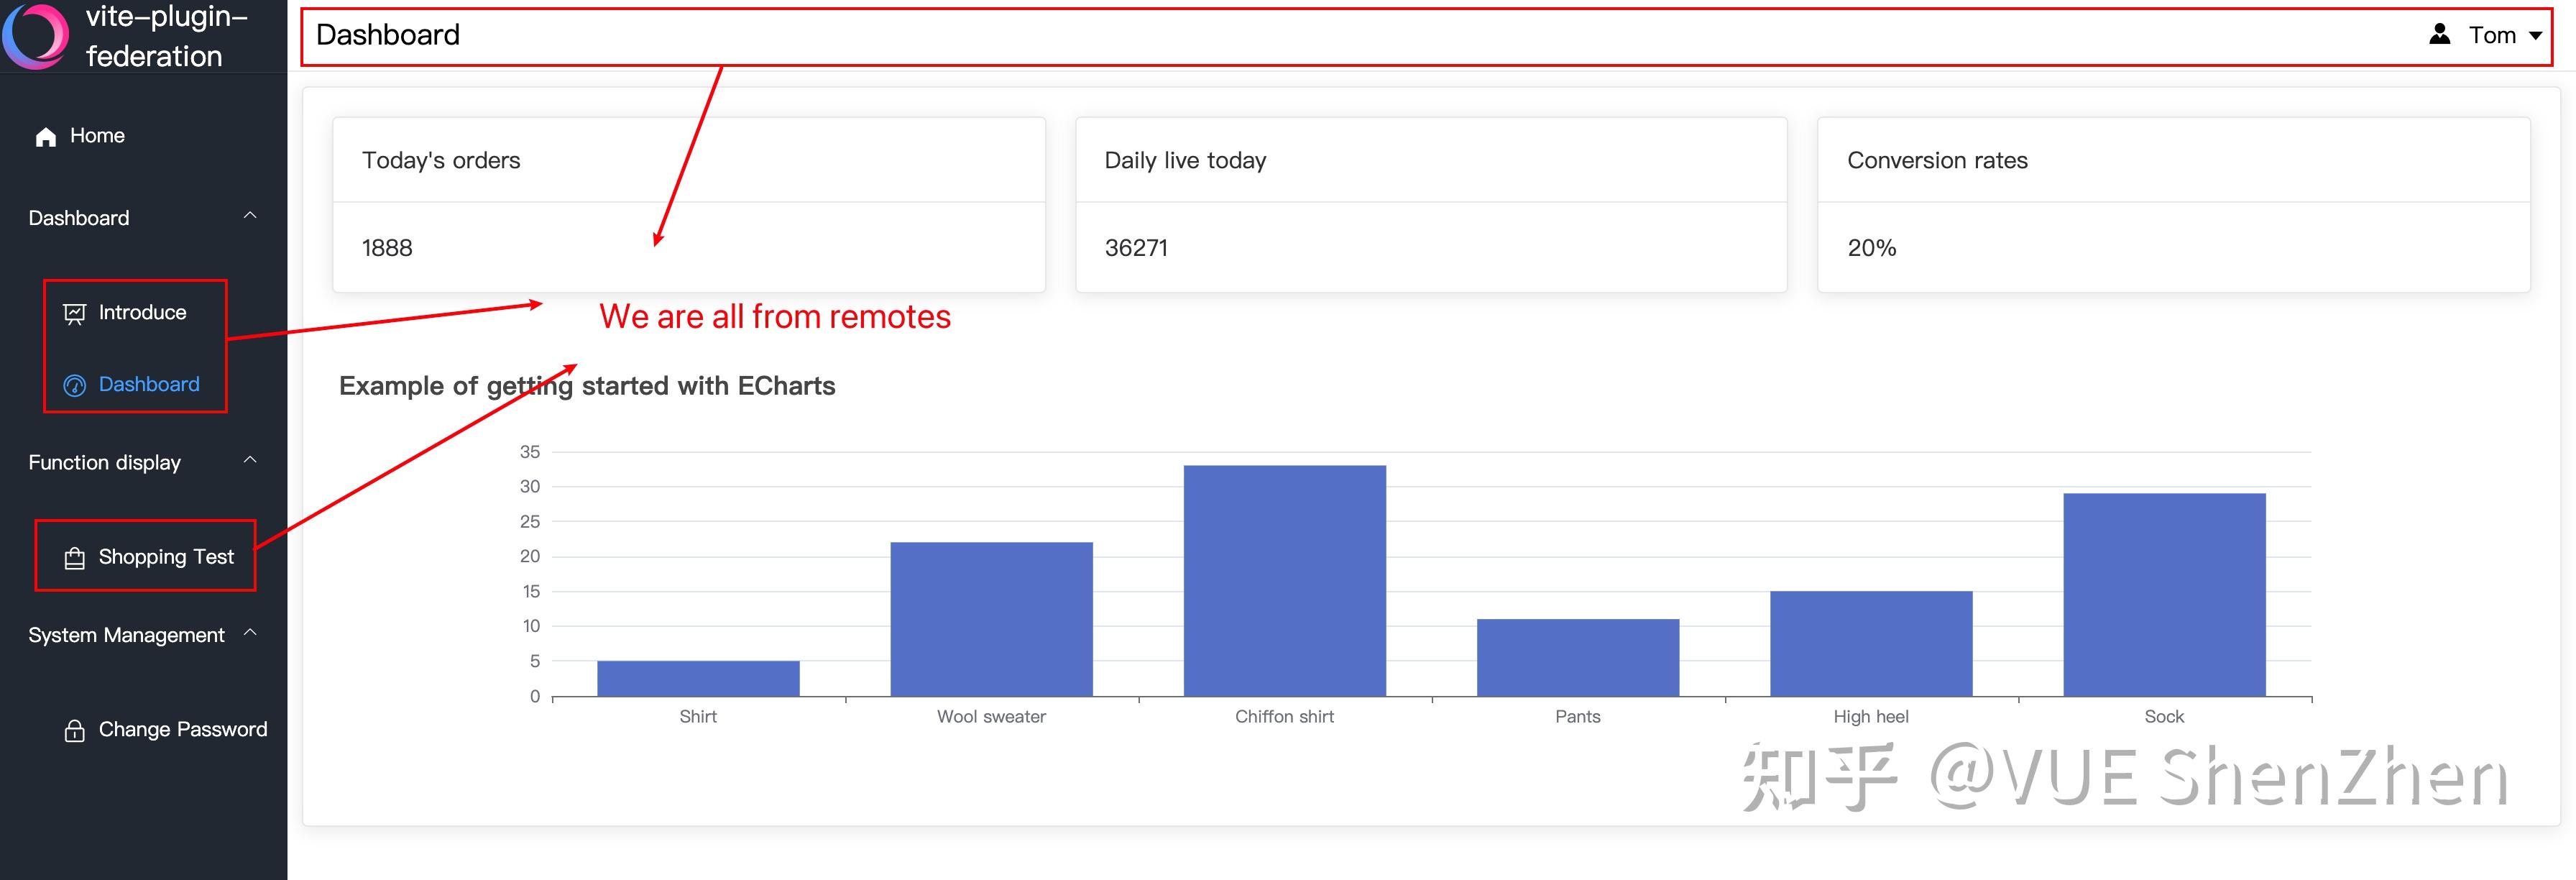Screen dimensions: 2576x880
Task: Open the Tom user dropdown arrow
Action: coord(2535,36)
